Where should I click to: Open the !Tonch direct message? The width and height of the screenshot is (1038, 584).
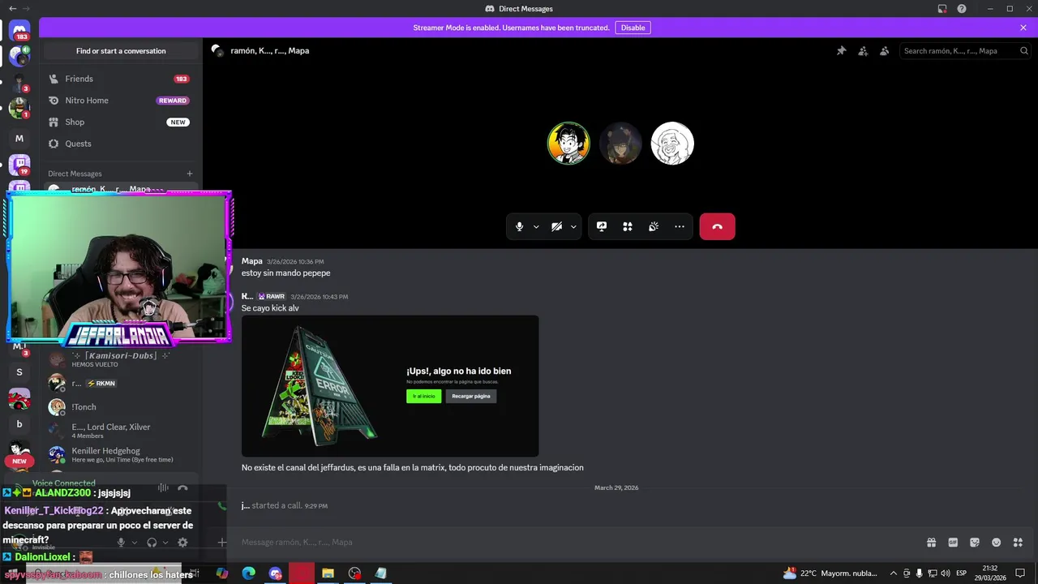pos(119,406)
